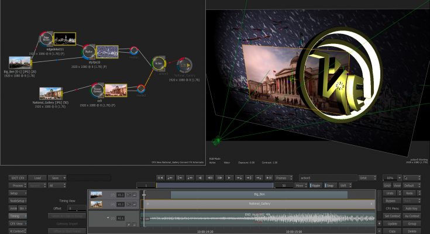Select the National_Gallery output node
430x234 pixels.
[x=184, y=66]
